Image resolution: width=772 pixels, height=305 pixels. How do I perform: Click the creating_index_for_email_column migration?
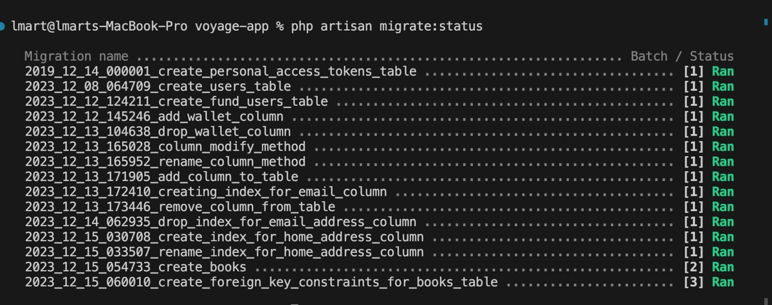click(206, 192)
